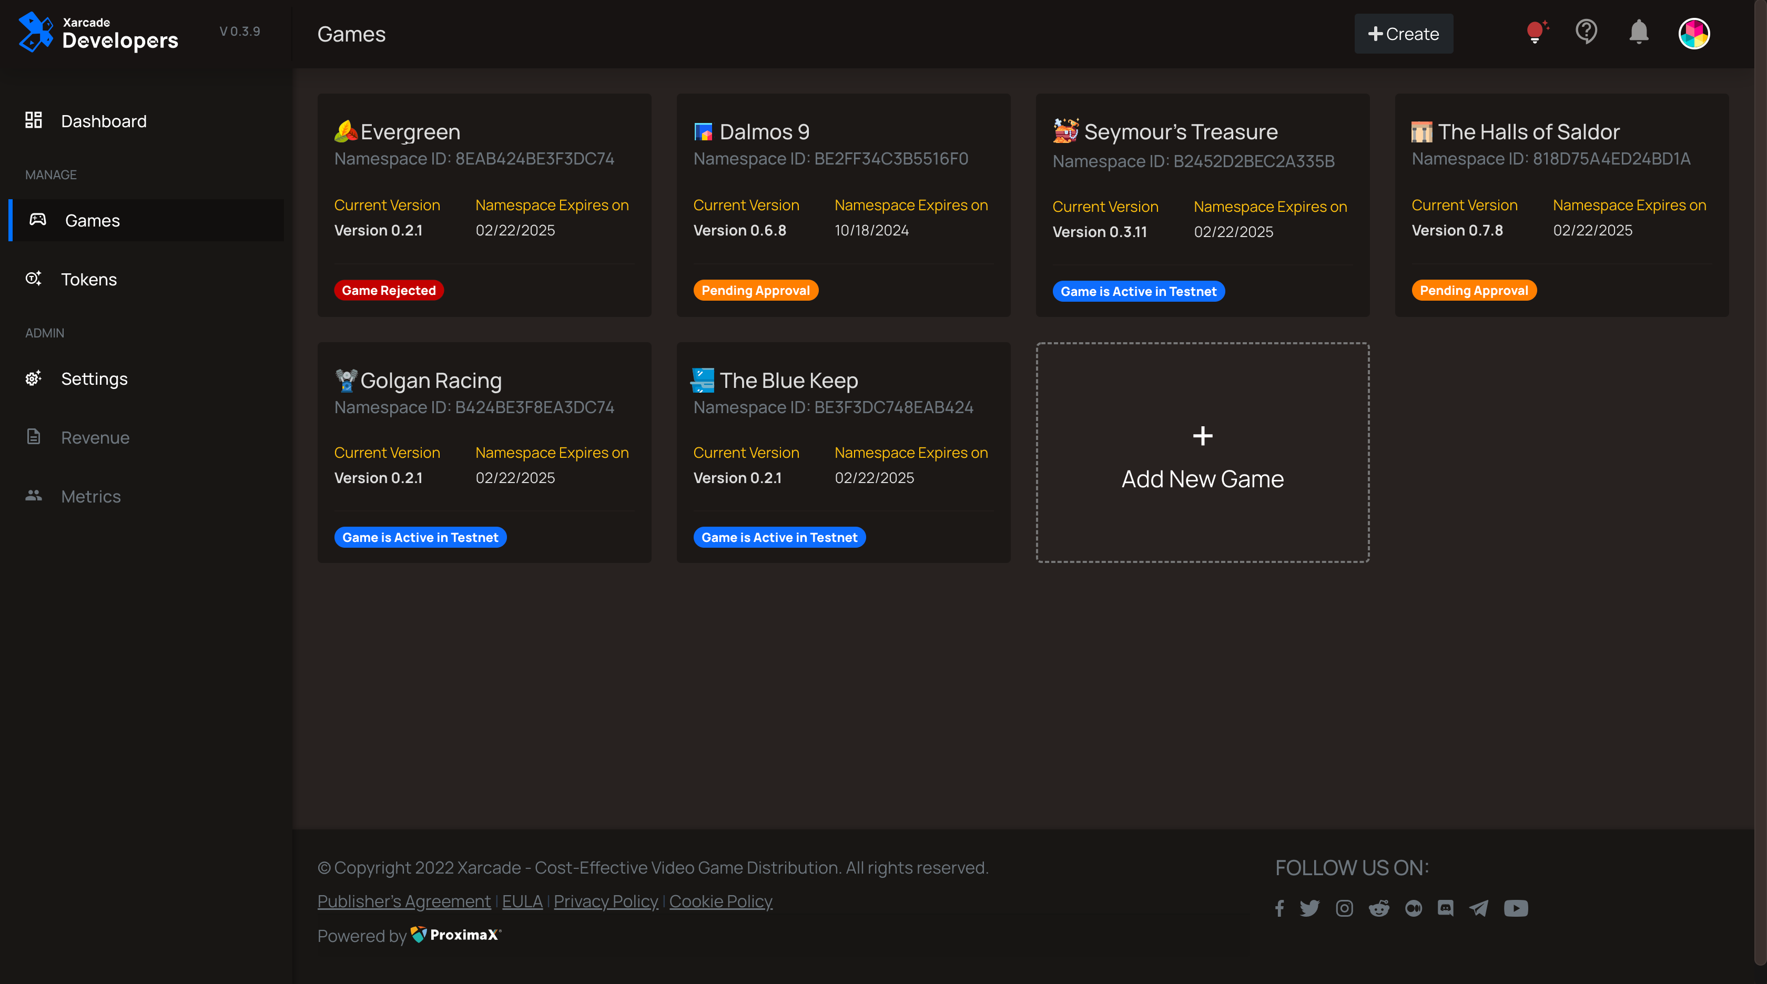Click the Add New Game tile
1767x984 pixels.
[1202, 453]
